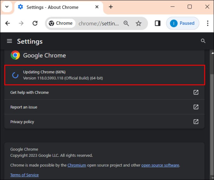Search settings using the magnifier icon
The height and width of the screenshot is (180, 214).
[x=203, y=41]
